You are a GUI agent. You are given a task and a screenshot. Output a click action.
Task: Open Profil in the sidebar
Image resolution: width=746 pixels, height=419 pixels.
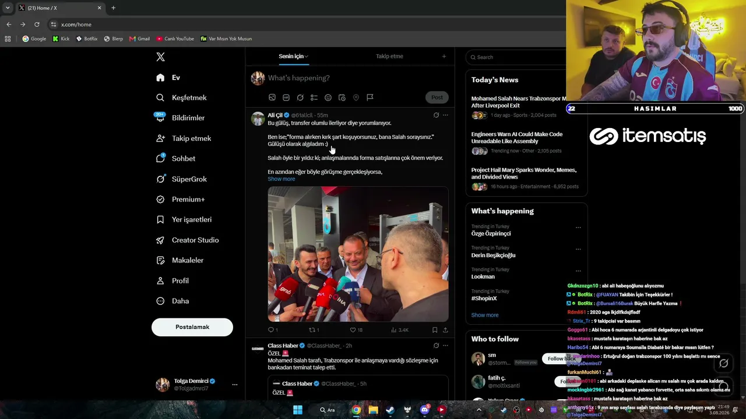click(x=173, y=280)
